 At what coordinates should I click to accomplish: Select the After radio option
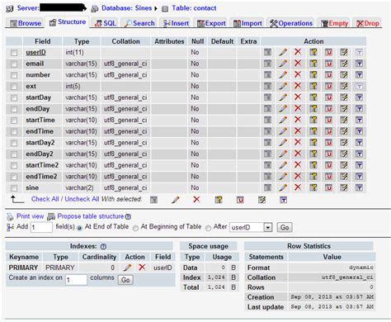click(208, 228)
